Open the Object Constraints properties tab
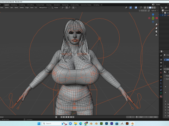Image resolution: width=169 pixels, height=126 pixels. [x=161, y=90]
